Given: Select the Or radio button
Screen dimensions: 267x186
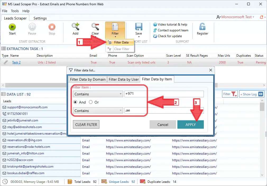Looking at the screenshot, I should click(x=91, y=102).
